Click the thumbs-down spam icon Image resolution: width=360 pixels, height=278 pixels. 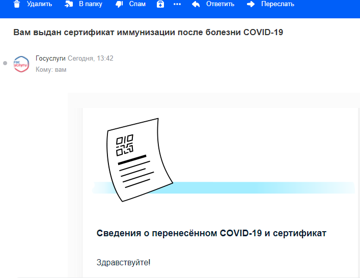point(119,4)
